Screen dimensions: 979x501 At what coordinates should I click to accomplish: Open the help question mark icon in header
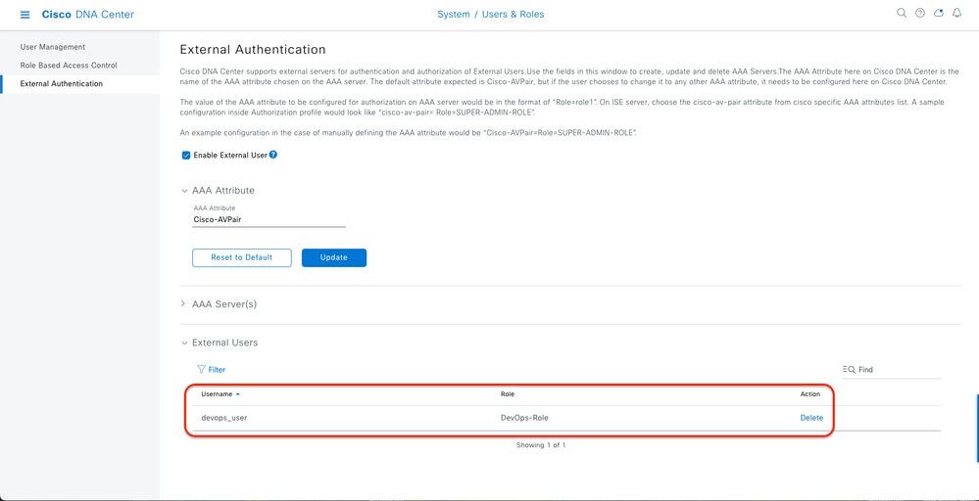[919, 13]
